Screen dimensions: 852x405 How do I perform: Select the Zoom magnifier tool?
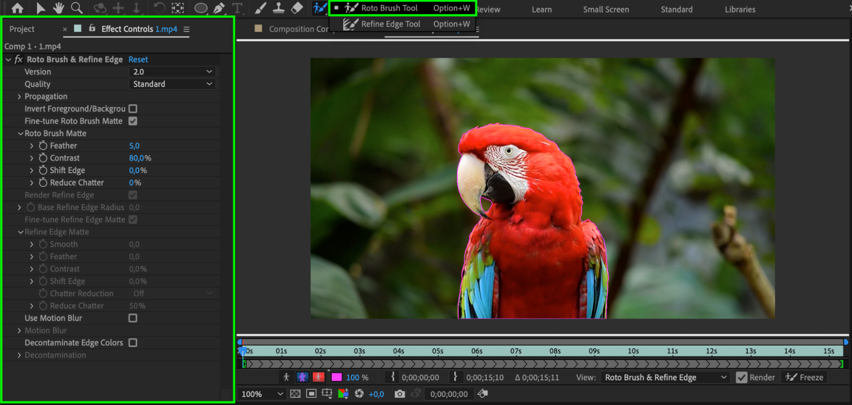(x=77, y=8)
